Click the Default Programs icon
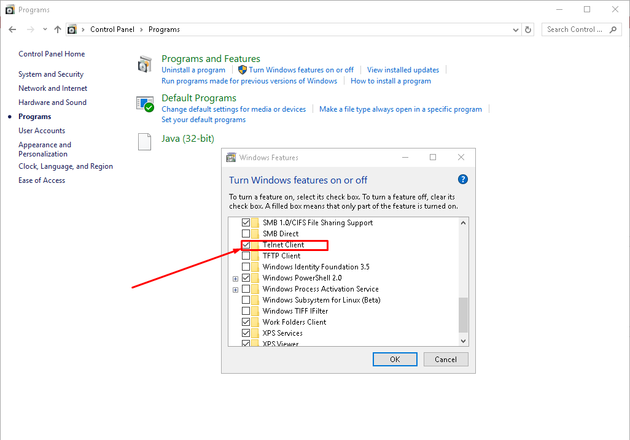The image size is (630, 440). click(x=145, y=104)
